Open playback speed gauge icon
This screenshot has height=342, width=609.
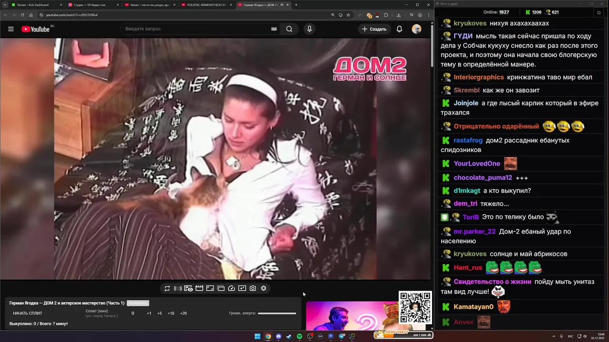click(x=231, y=288)
